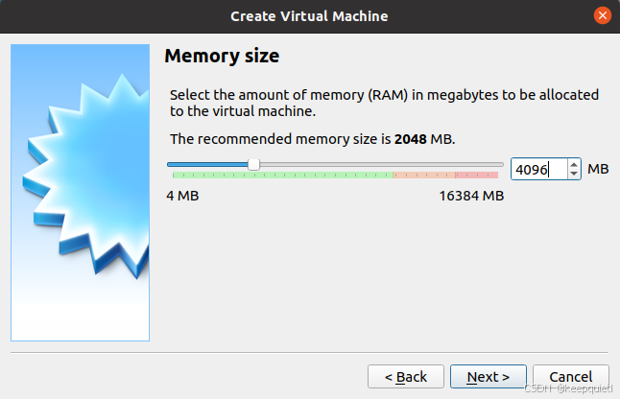Screen dimensions: 620x399
Task: Increase memory with spinbox up arrow
Action: coord(574,164)
